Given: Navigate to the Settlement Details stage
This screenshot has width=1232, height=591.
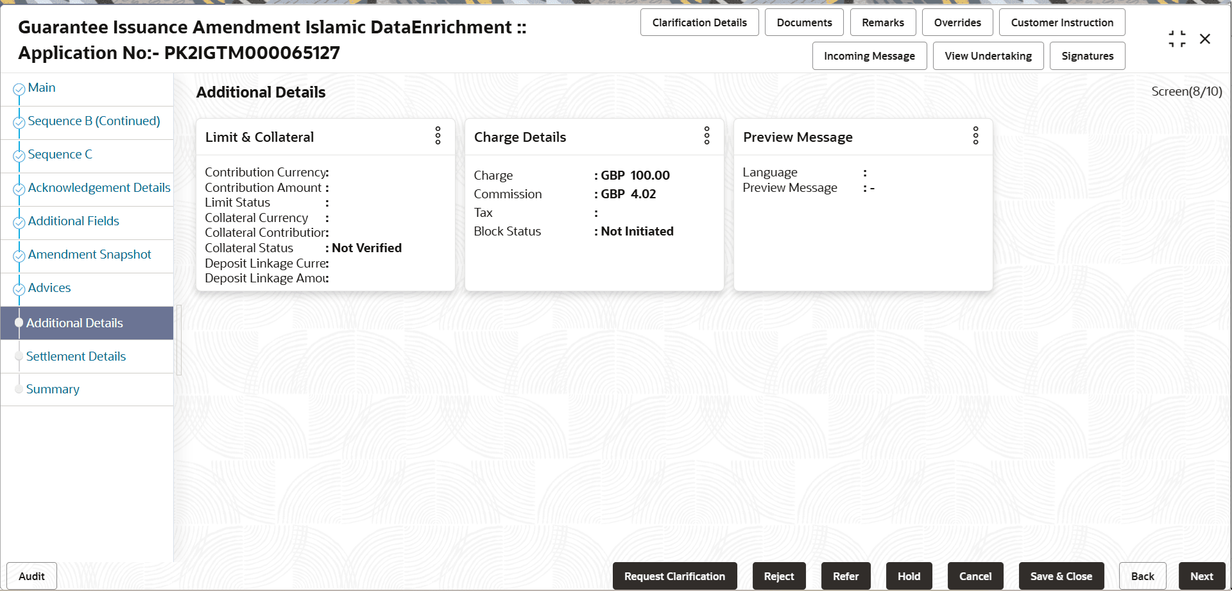Looking at the screenshot, I should 76,356.
